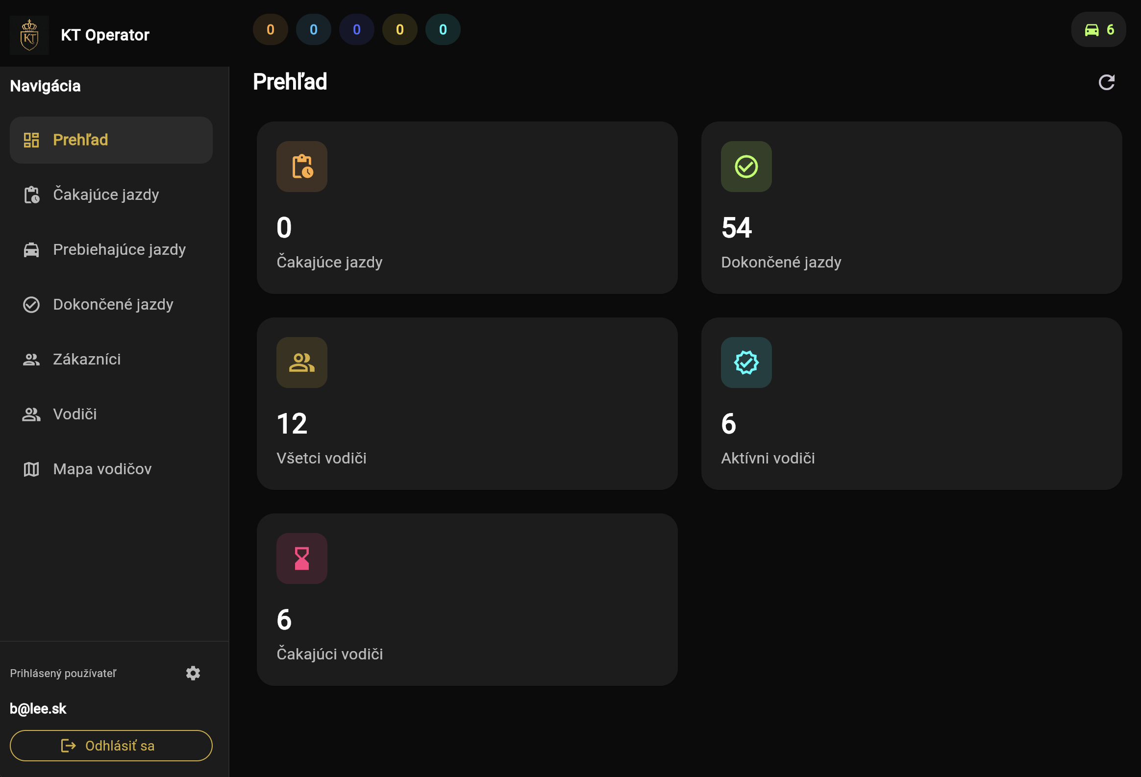1141x777 pixels.
Task: Open user settings with the gear icon
Action: point(193,673)
